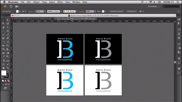Open the 5 pt. Round brush dropdown
182x102 pixels.
77,11
